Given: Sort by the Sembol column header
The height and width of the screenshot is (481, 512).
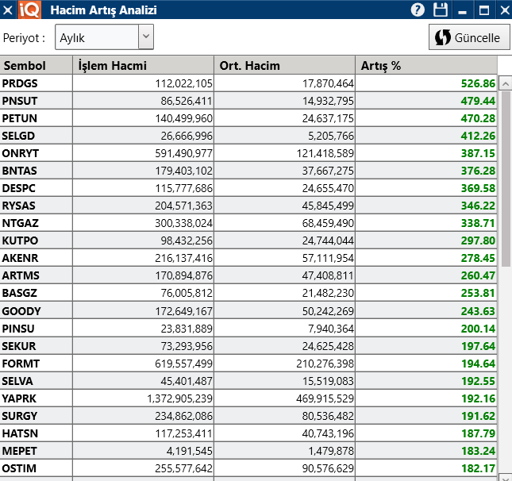Looking at the screenshot, I should (x=36, y=65).
